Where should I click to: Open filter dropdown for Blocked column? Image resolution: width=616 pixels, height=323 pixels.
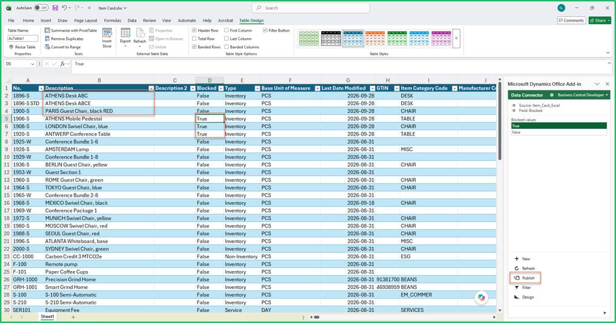[221, 88]
